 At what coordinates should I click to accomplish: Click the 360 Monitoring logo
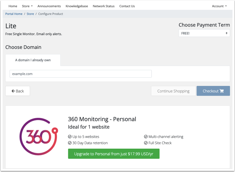click(39, 136)
